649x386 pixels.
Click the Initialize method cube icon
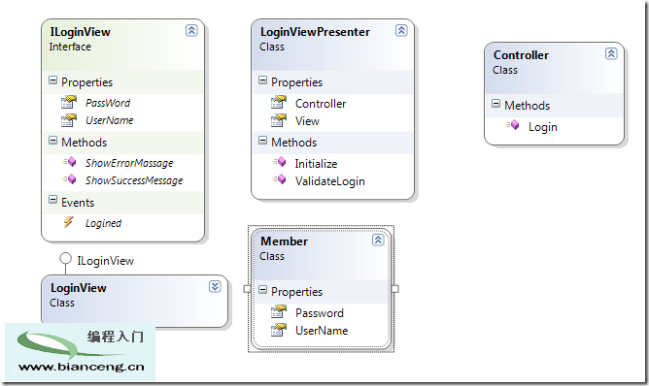coord(279,162)
